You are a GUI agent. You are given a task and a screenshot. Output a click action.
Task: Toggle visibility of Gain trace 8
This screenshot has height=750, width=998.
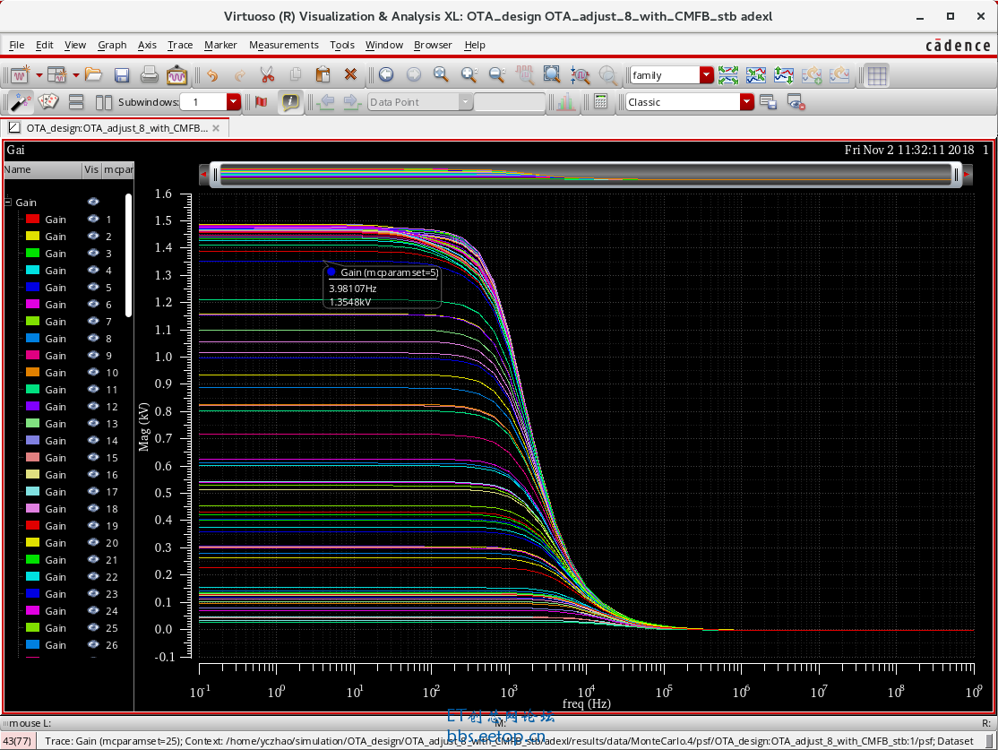(x=93, y=339)
